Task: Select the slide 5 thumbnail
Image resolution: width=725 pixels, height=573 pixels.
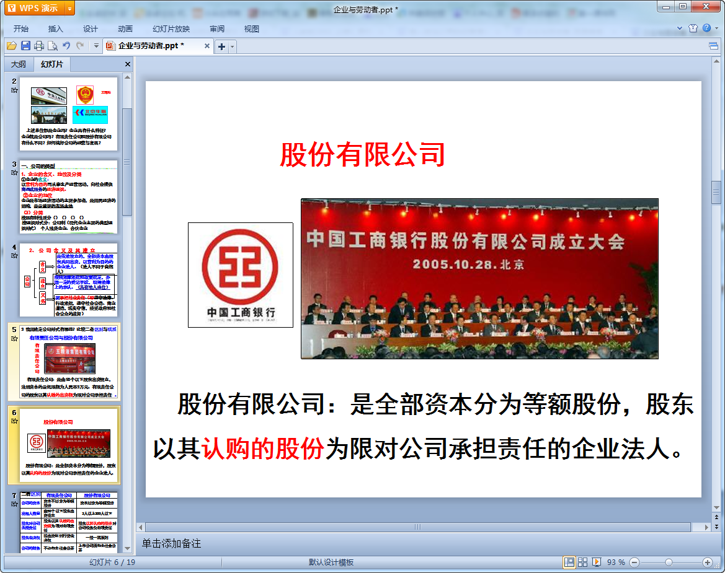Action: 68,362
